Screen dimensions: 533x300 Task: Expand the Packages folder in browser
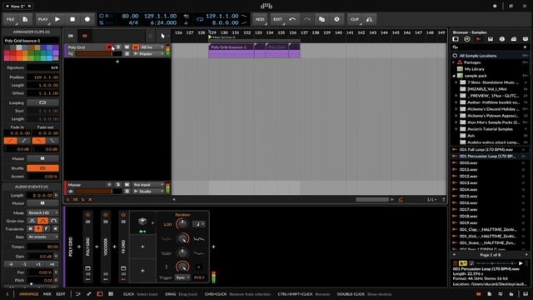click(454, 62)
